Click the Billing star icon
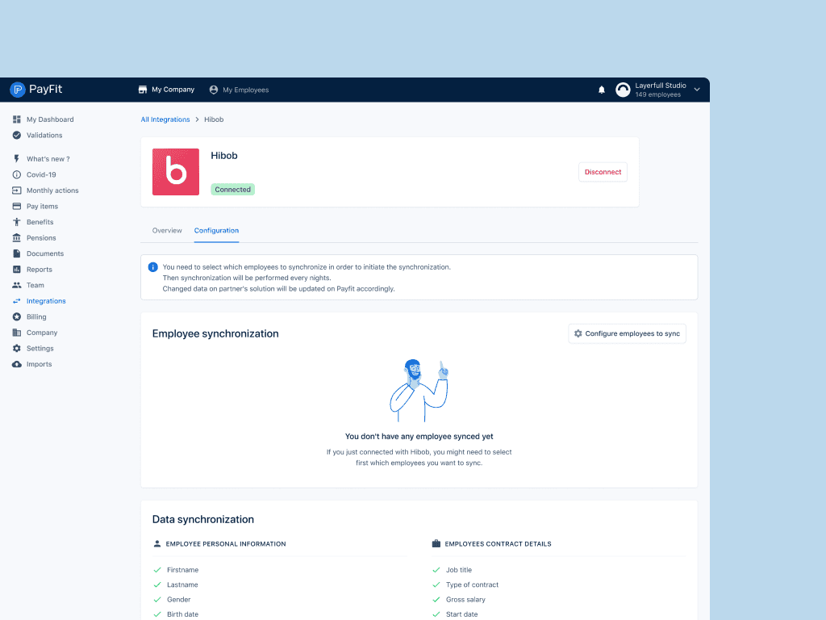Image resolution: width=826 pixels, height=620 pixels. click(x=18, y=316)
